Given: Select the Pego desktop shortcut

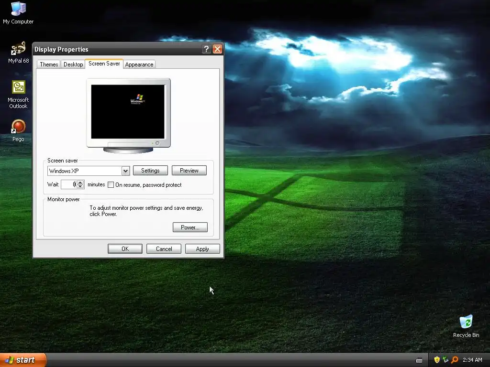Looking at the screenshot, I should pos(18,131).
